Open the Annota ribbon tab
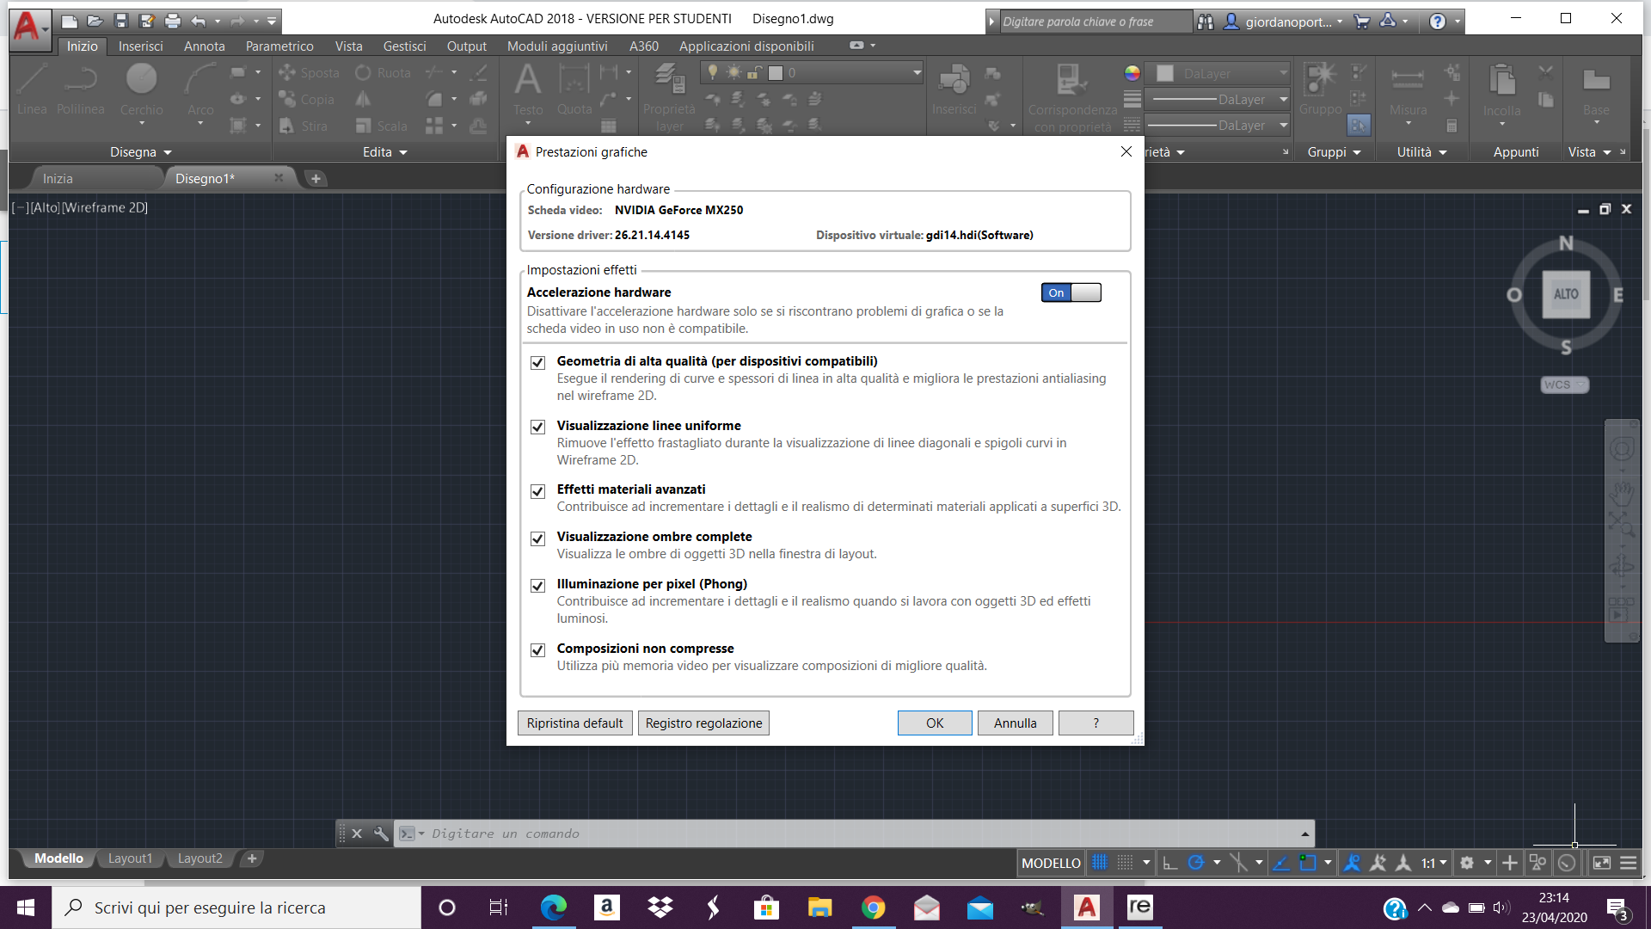1651x929 pixels. click(x=204, y=46)
